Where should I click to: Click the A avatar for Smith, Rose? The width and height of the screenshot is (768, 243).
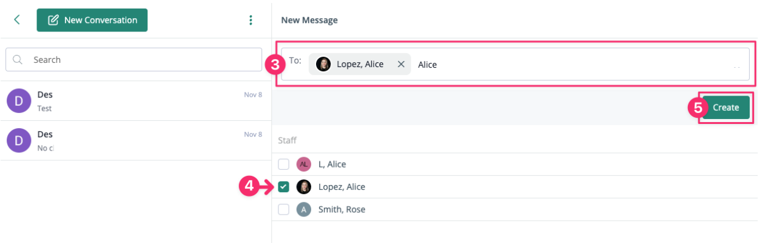click(303, 210)
